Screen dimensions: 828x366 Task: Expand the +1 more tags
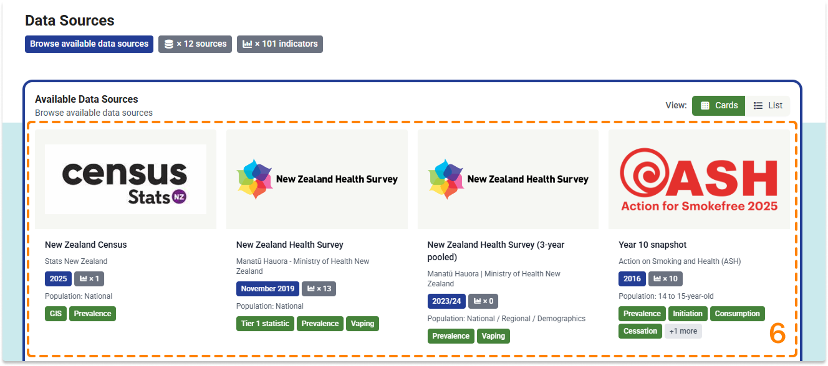[683, 331]
